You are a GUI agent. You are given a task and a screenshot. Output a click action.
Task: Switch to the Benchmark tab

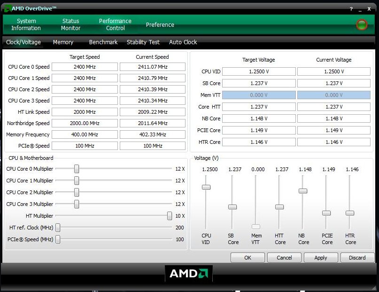(103, 42)
